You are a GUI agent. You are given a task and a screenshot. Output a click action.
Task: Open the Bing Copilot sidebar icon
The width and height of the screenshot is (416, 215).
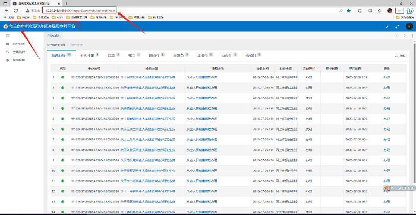410,11
